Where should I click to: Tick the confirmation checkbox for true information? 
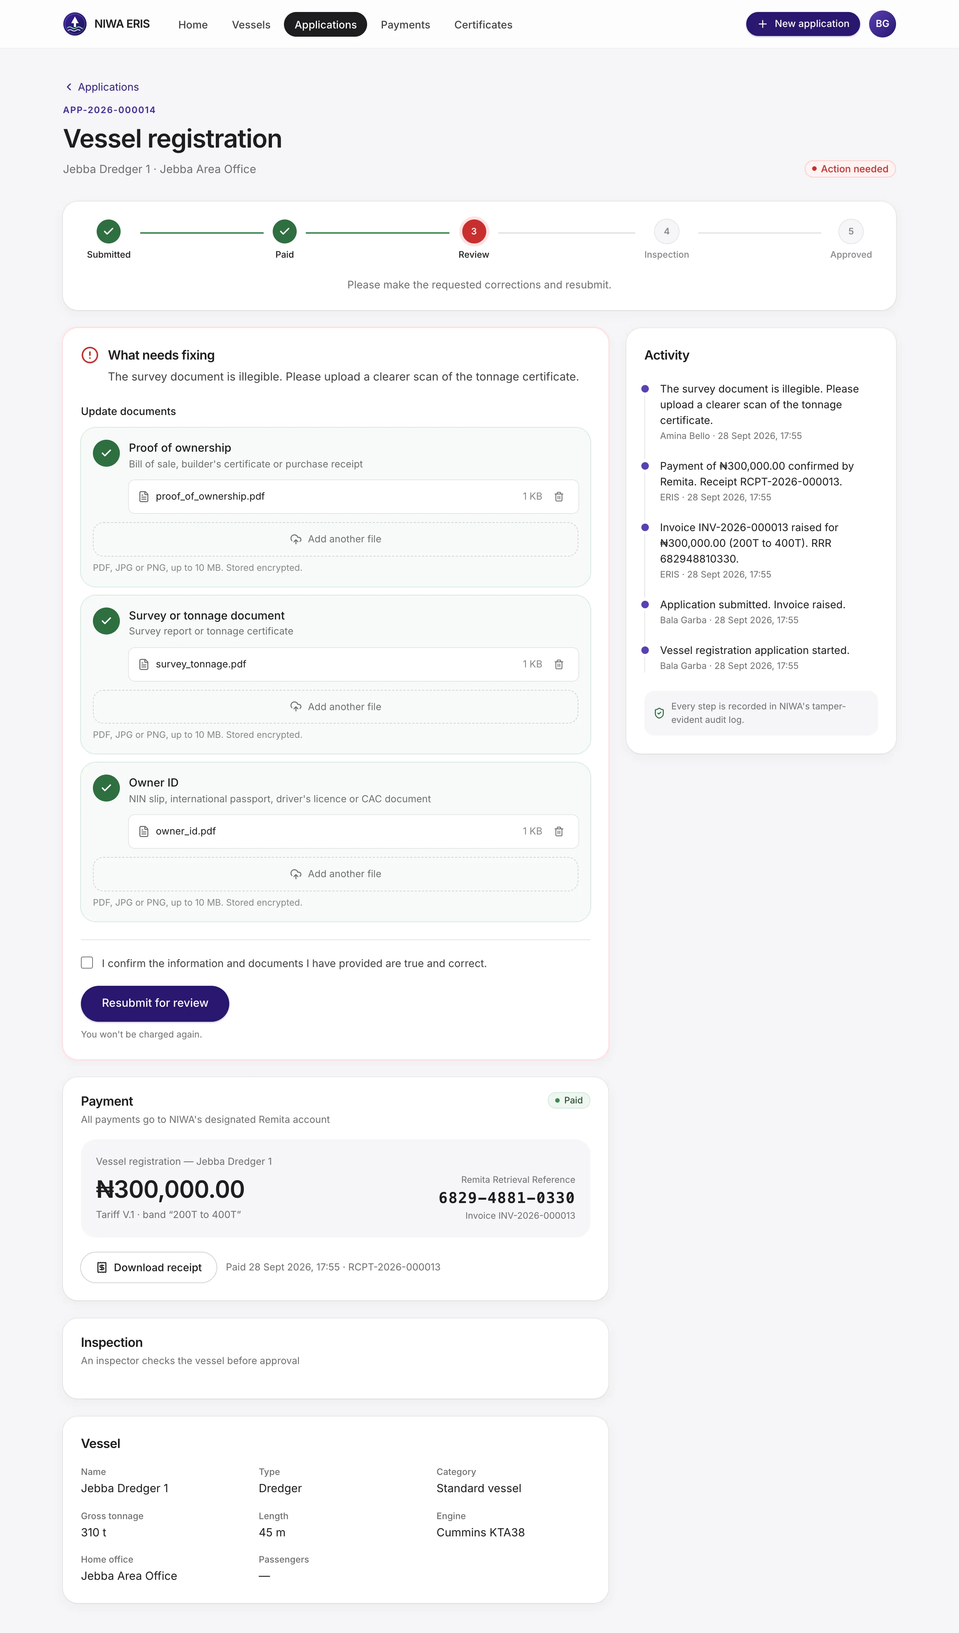point(87,963)
